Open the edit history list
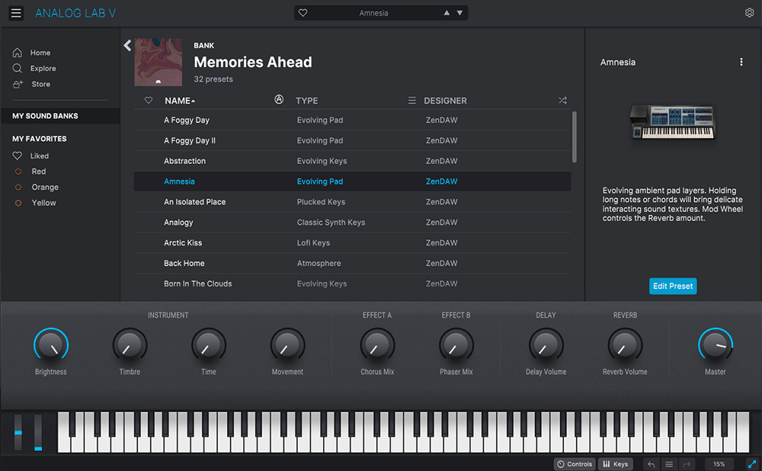This screenshot has width=762, height=471. coord(669,465)
